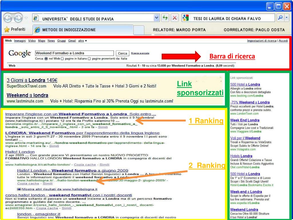
Task: Open Maps in Google top navigation
Action: coord(41,41)
